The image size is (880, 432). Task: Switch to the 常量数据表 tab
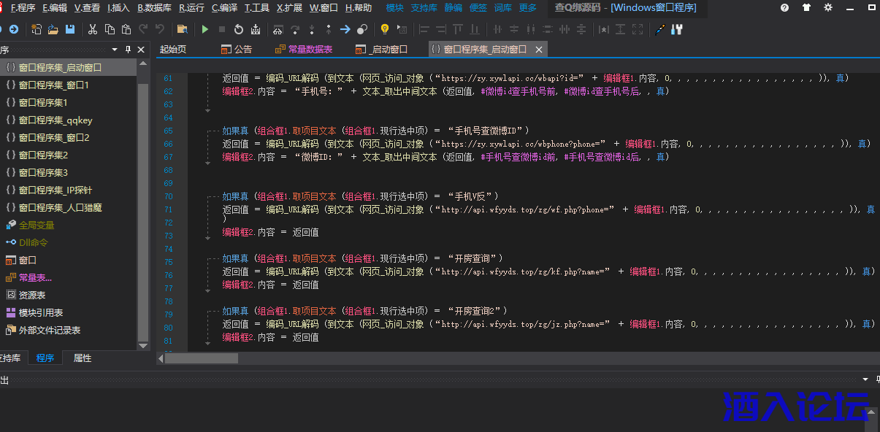308,49
